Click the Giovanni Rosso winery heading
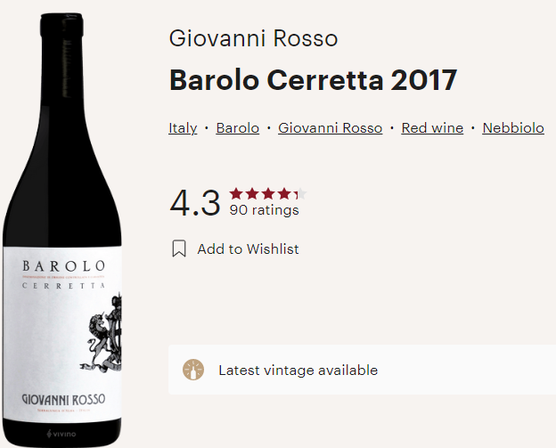This screenshot has width=556, height=448. tap(253, 38)
